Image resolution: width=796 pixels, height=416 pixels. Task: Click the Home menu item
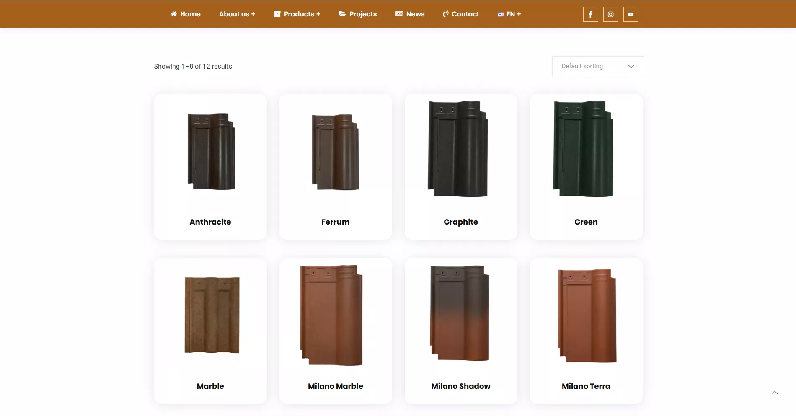186,14
